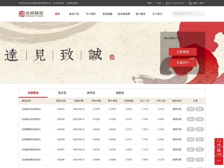Select the 全部基金 tab
Image resolution: width=224 pixels, height=168 pixels.
pyautogui.click(x=33, y=93)
